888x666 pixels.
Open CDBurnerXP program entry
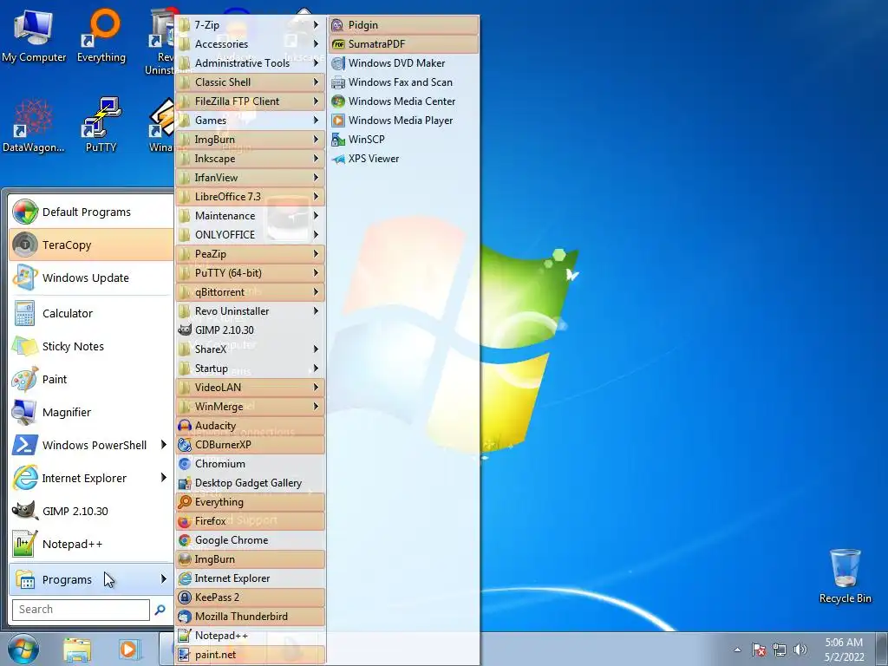(251, 445)
